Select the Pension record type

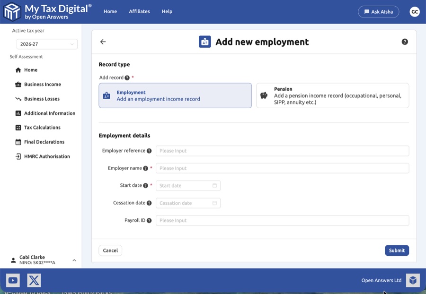332,95
